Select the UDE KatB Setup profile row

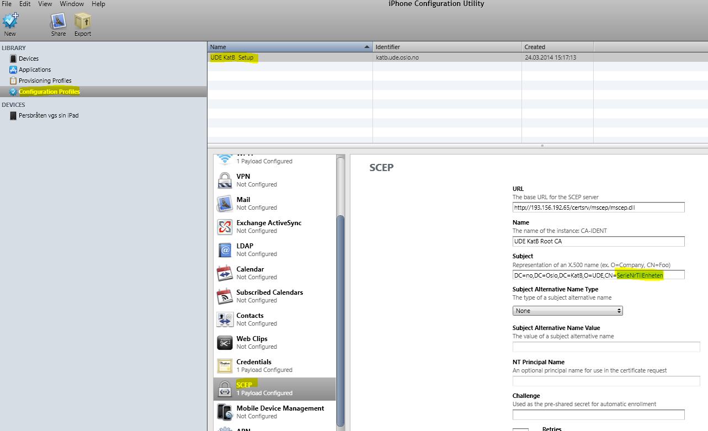click(x=457, y=57)
